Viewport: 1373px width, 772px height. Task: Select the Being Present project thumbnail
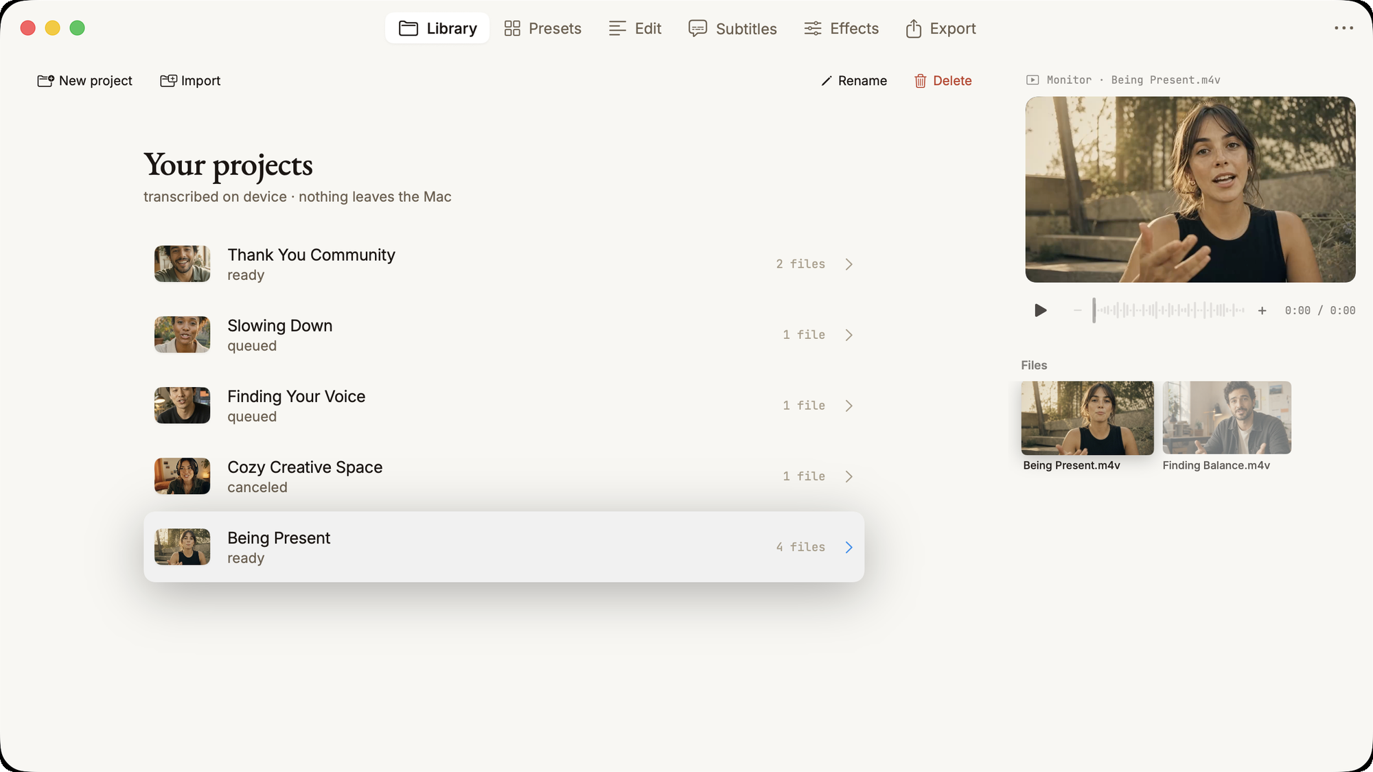(182, 547)
